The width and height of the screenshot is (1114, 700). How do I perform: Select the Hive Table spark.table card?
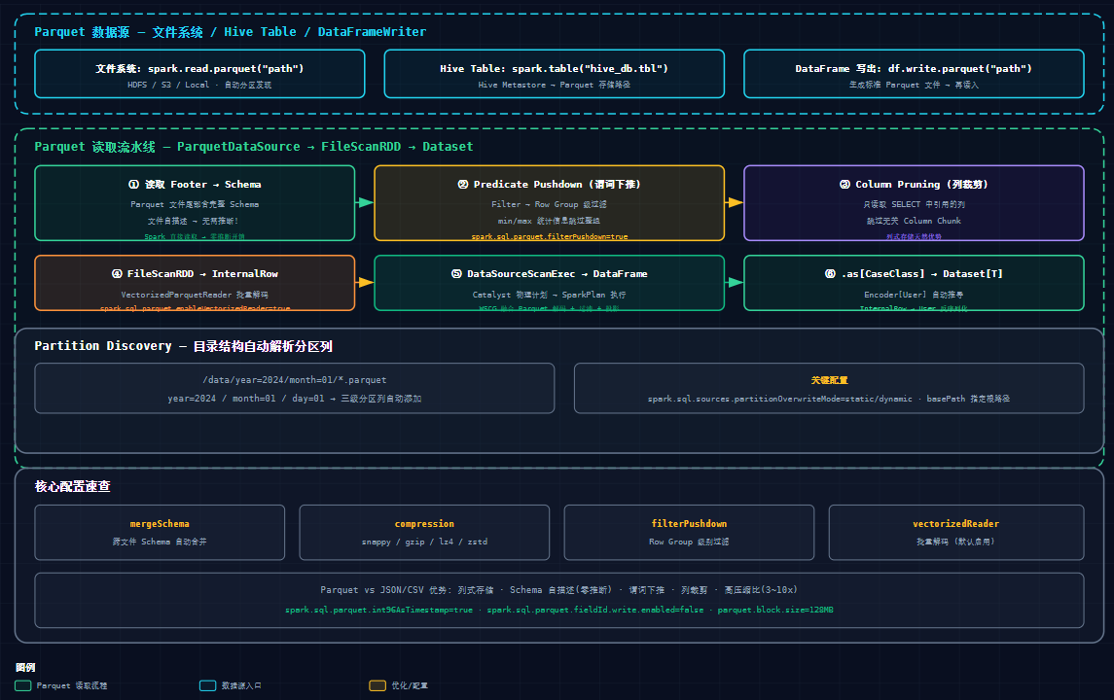tap(555, 74)
